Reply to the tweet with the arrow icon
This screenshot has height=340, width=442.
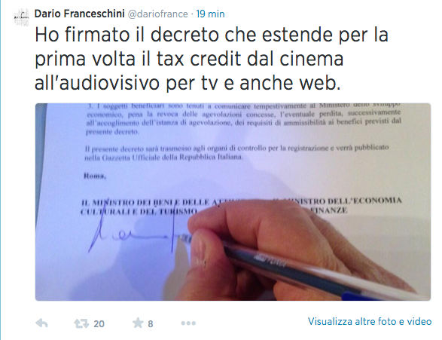41,323
